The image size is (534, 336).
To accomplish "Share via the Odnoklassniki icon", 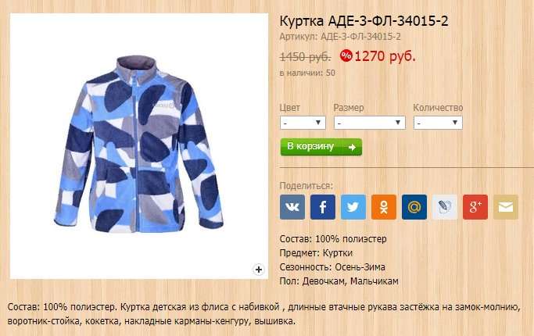I will (x=384, y=207).
